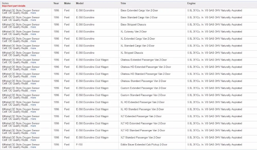Select 'Base Extended Cargo Van 2-Door' trim cell
The image size is (257, 150).
coord(139,10)
